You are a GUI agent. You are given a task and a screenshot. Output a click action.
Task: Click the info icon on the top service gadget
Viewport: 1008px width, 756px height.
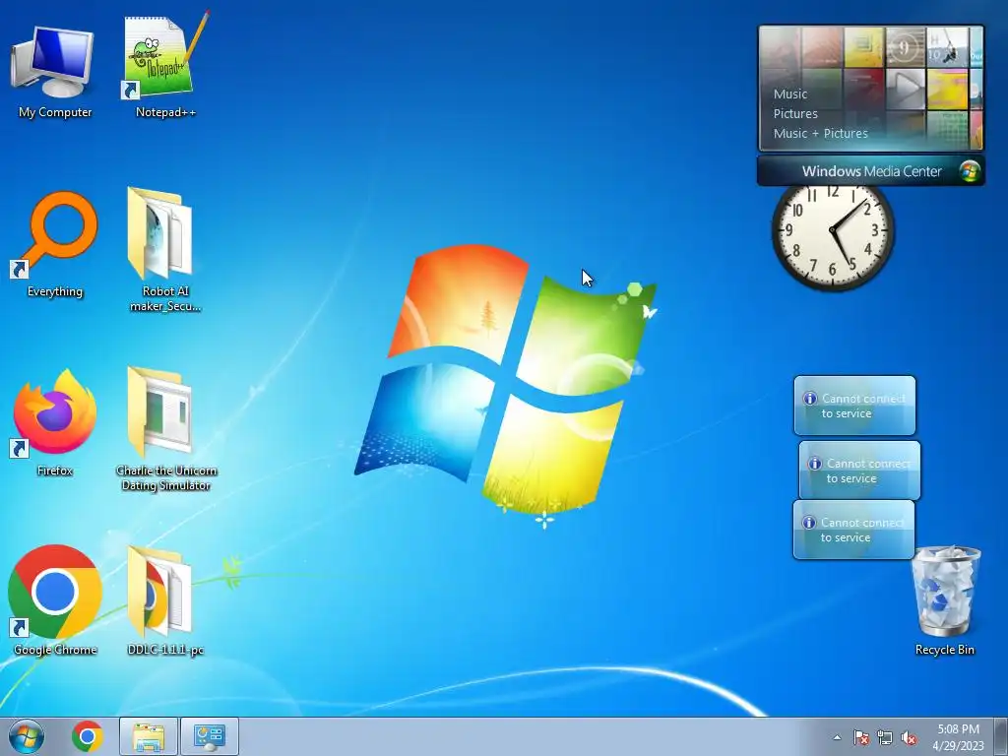810,399
